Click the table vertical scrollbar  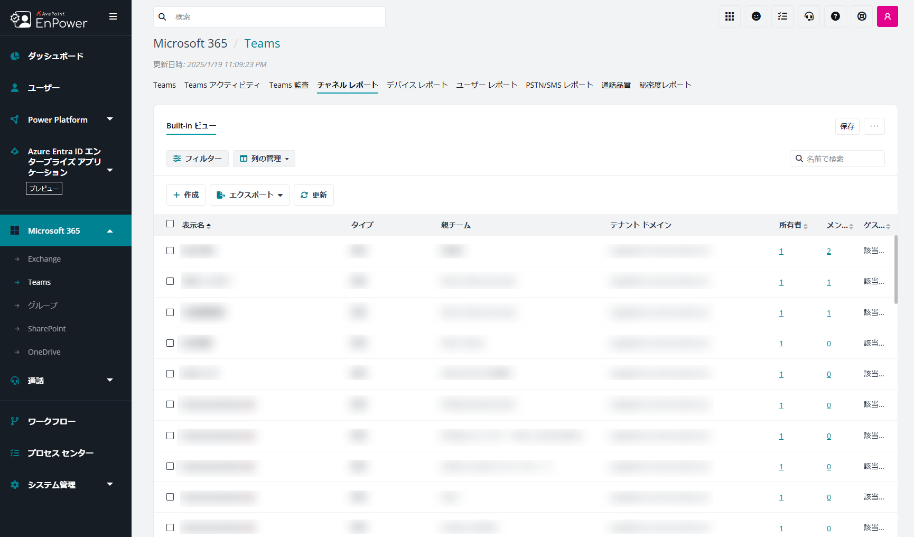tap(896, 270)
